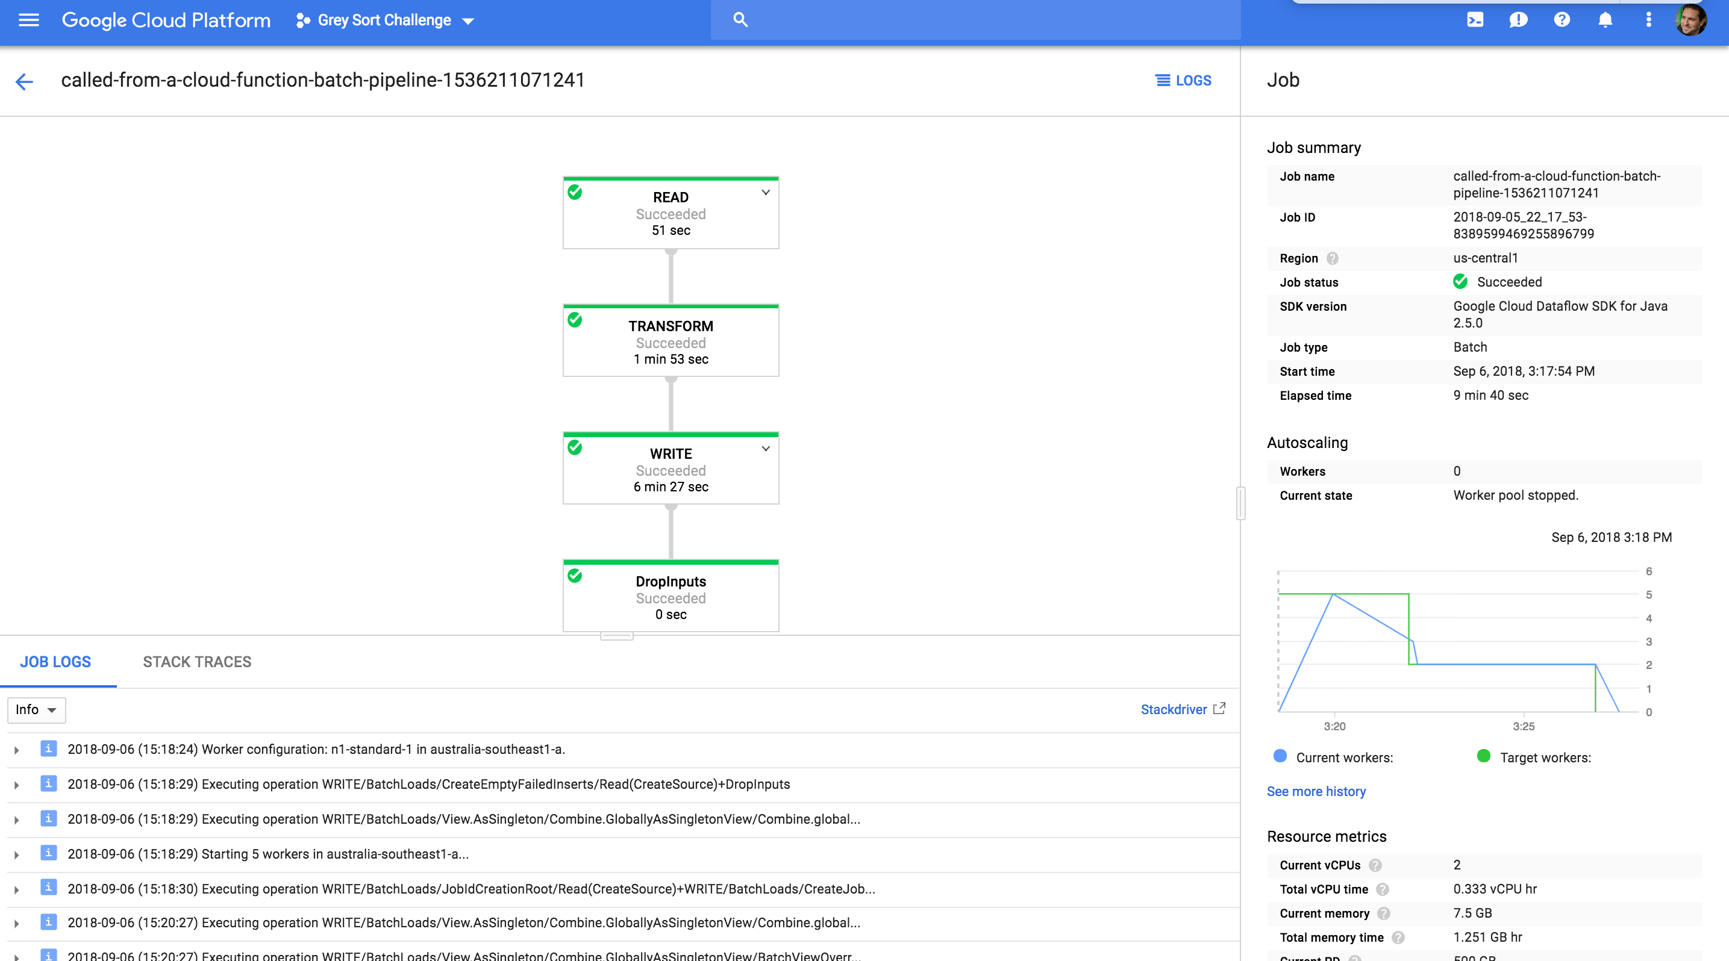Screen dimensions: 1729x961
Task: Switch to the STACK TRACES tab
Action: tap(196, 661)
